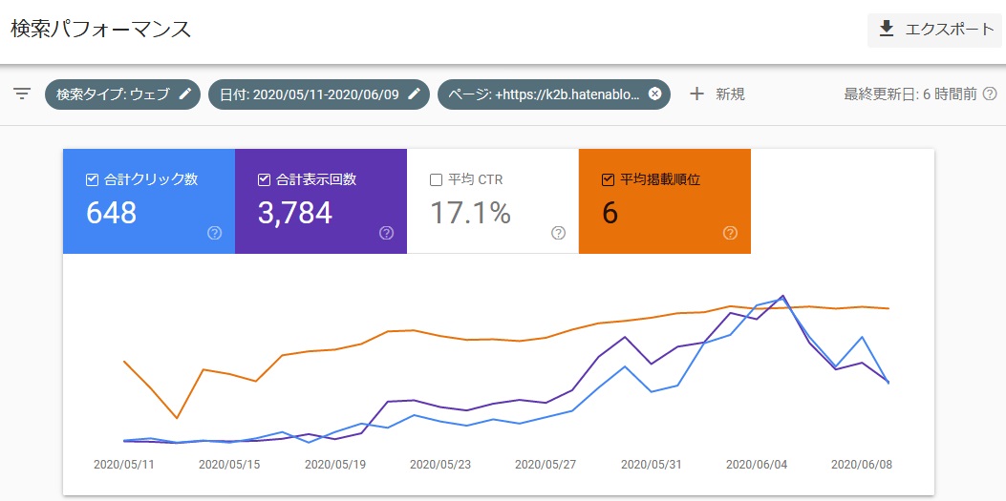1006x501 pixels.
Task: Edit date range with the pencil icon
Action: (414, 94)
